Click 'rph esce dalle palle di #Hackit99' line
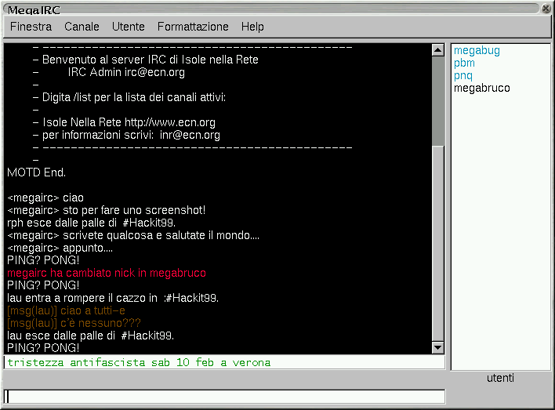 point(91,223)
